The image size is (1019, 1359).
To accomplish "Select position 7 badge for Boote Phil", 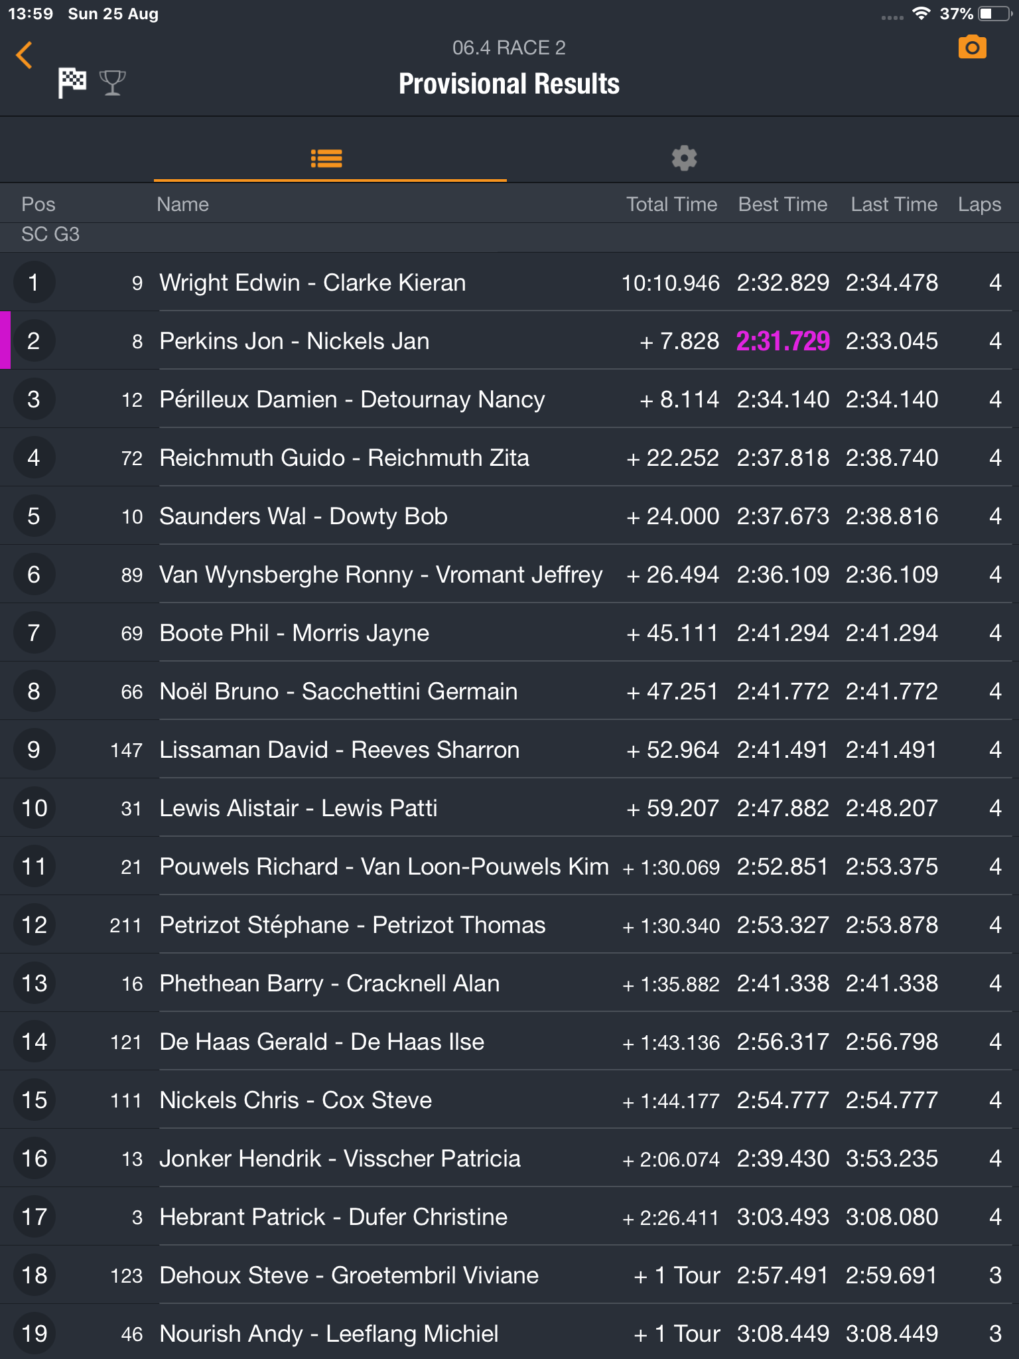I will click(x=34, y=633).
